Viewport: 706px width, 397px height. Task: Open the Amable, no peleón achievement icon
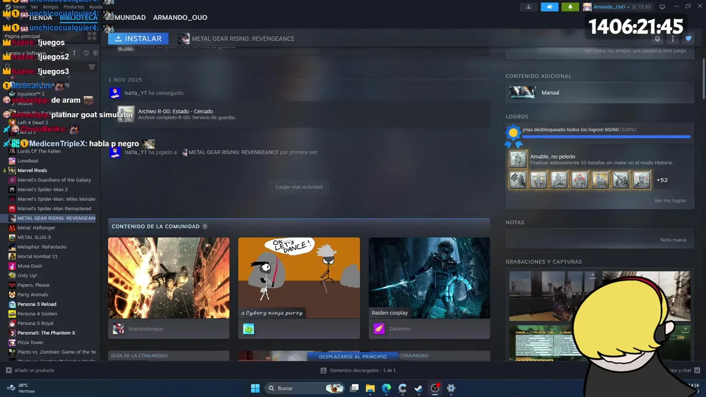click(x=517, y=159)
